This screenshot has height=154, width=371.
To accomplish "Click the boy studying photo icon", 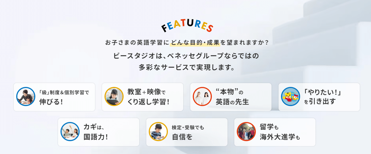I will tap(158, 132).
